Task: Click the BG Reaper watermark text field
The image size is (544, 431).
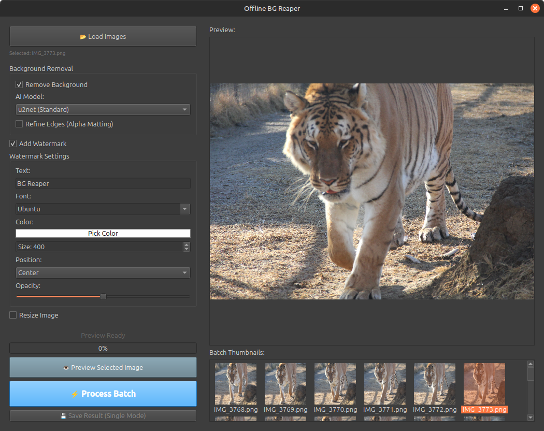Action: pos(103,183)
